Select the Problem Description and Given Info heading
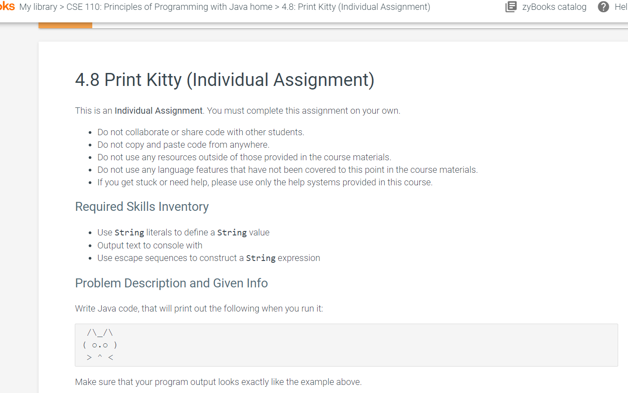The height and width of the screenshot is (393, 628). (x=172, y=283)
